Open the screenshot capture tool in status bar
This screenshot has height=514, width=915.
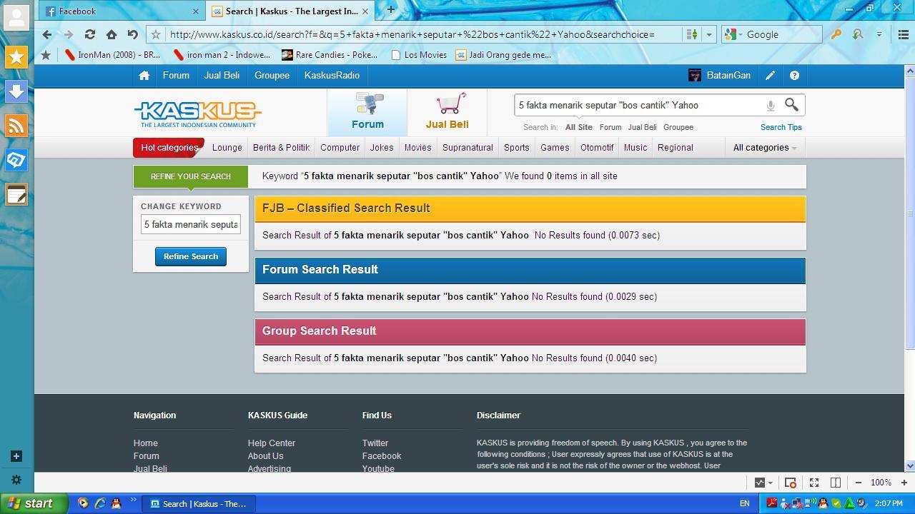pyautogui.click(x=791, y=483)
